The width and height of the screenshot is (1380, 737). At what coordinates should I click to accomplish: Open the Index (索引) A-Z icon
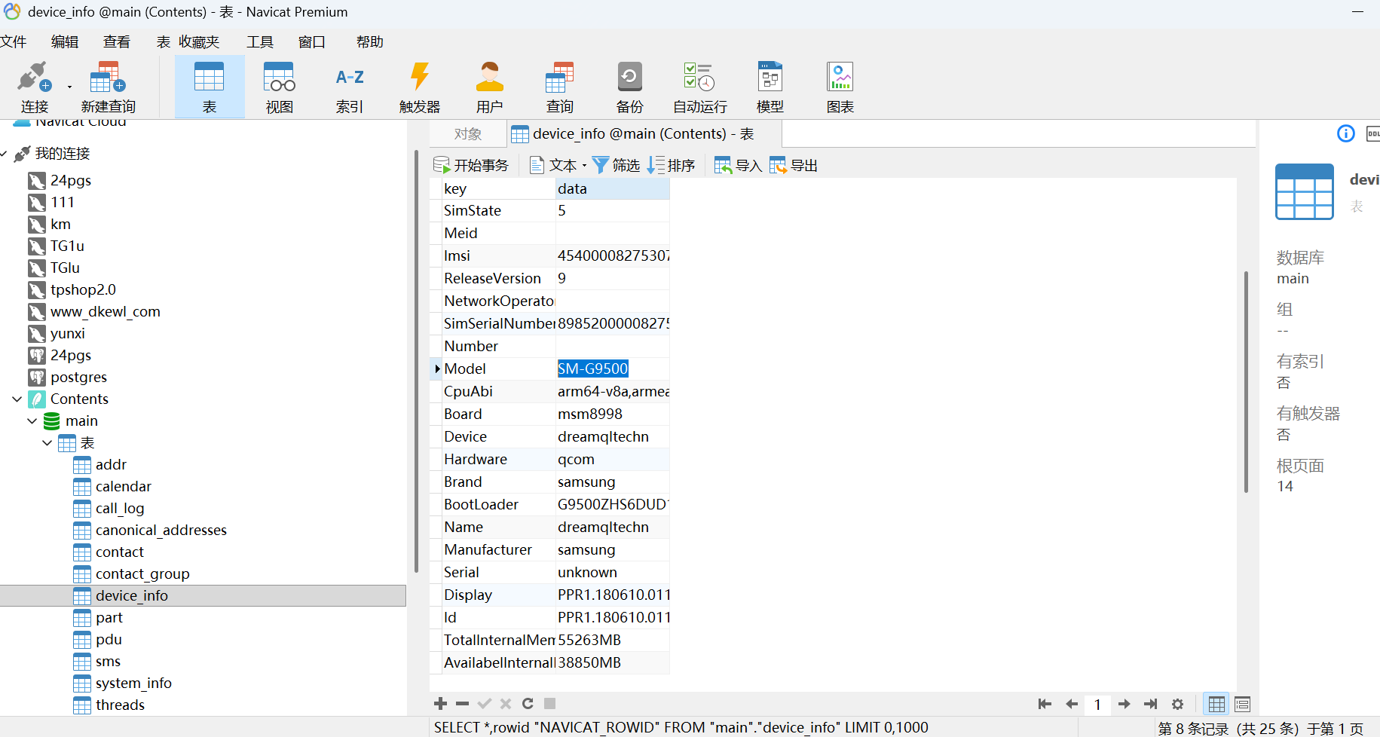click(x=350, y=87)
